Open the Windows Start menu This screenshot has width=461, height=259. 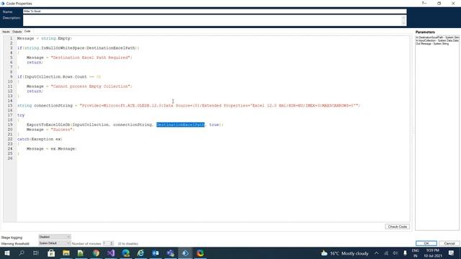6,253
